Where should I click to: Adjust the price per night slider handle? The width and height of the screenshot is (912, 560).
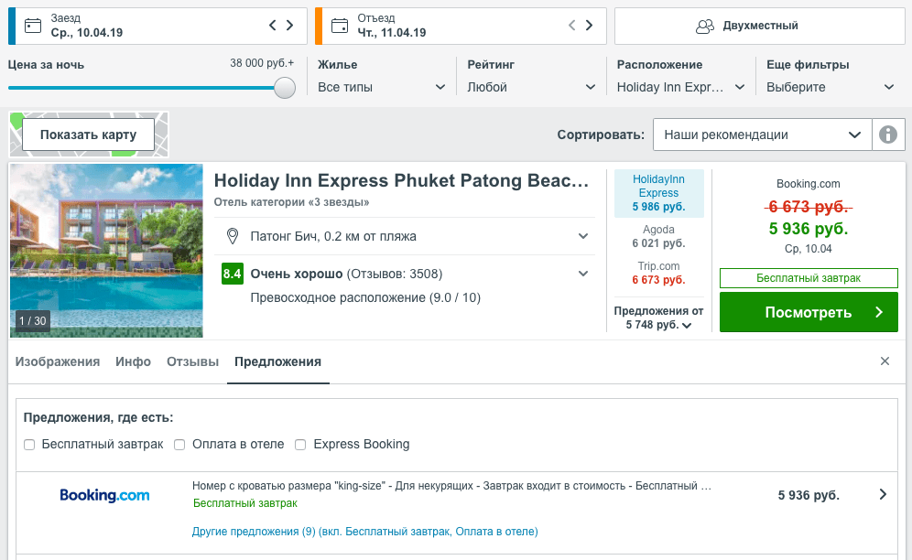click(285, 88)
